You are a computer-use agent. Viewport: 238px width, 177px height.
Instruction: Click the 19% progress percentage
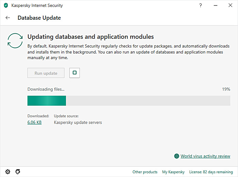(x=226, y=89)
